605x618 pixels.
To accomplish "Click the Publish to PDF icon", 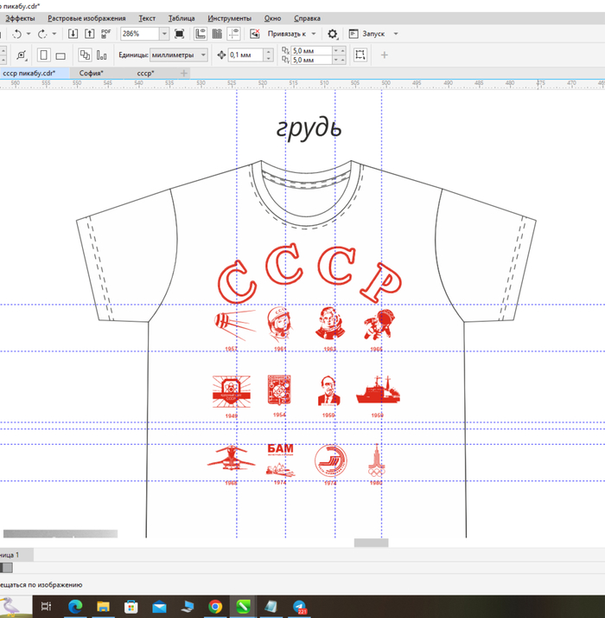I will pyautogui.click(x=106, y=34).
